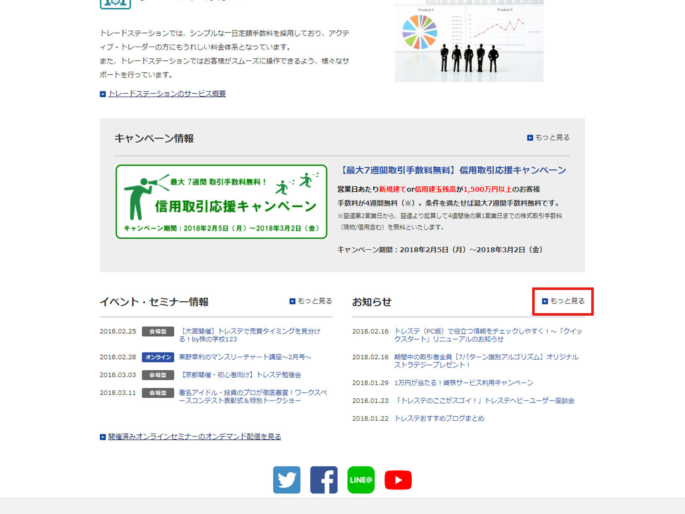Click campaign period text キャンペーン期間：2018年2月5日

coord(440,250)
